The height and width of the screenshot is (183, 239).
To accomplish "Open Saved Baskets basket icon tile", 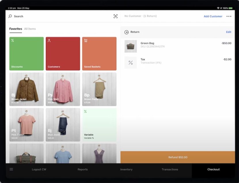I will tap(86, 41).
